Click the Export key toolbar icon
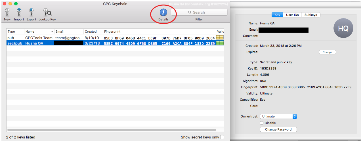The image size is (363, 143). [31, 12]
